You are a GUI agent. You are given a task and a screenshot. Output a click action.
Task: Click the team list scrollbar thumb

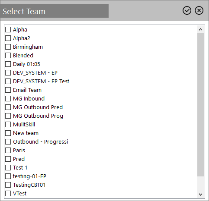point(200,104)
